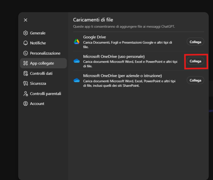Screen dimensions: 213x180
Task: Click the OneDrive (uso personale) cloud icon
Action: (x=77, y=61)
